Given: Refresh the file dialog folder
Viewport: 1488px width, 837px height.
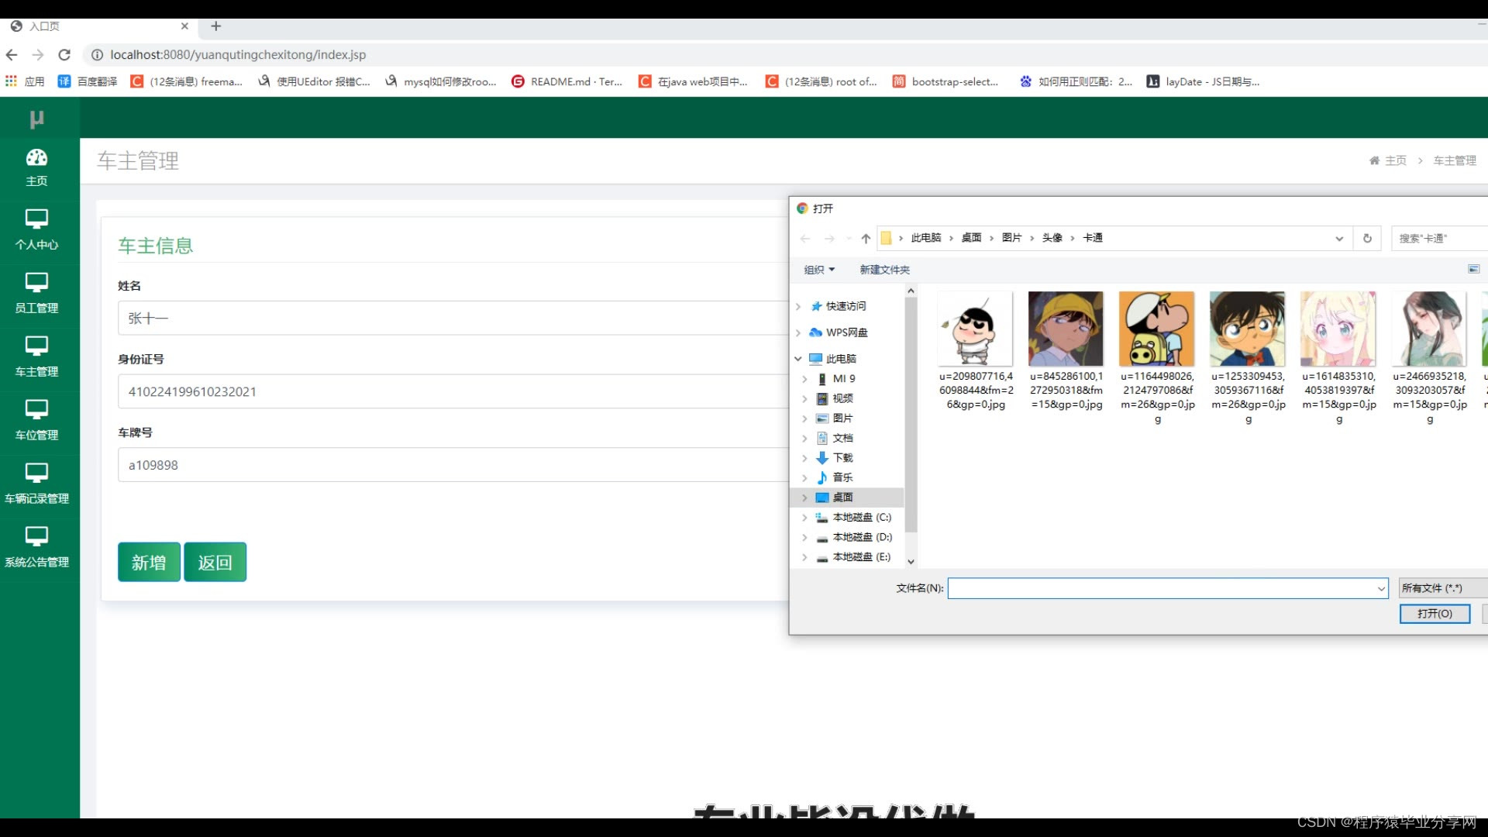Looking at the screenshot, I should (x=1367, y=238).
